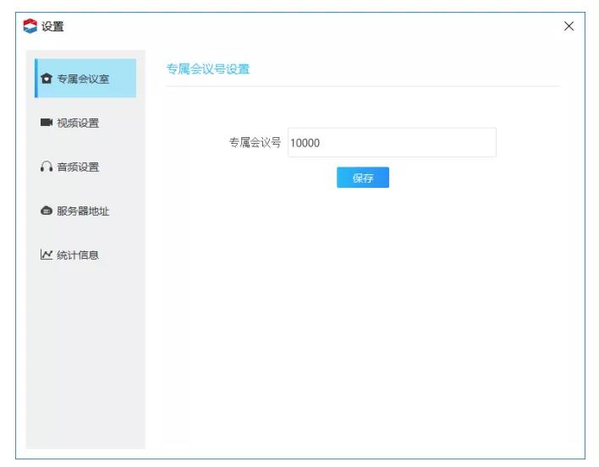The height and width of the screenshot is (467, 599).
Task: Click the 专属会议号 field label
Action: 254,143
